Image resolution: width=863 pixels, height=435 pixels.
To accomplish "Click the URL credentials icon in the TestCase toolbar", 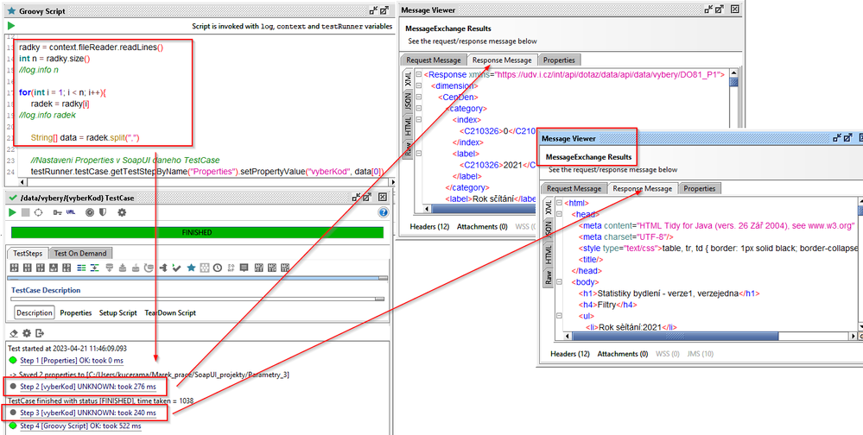I will pyautogui.click(x=71, y=212).
